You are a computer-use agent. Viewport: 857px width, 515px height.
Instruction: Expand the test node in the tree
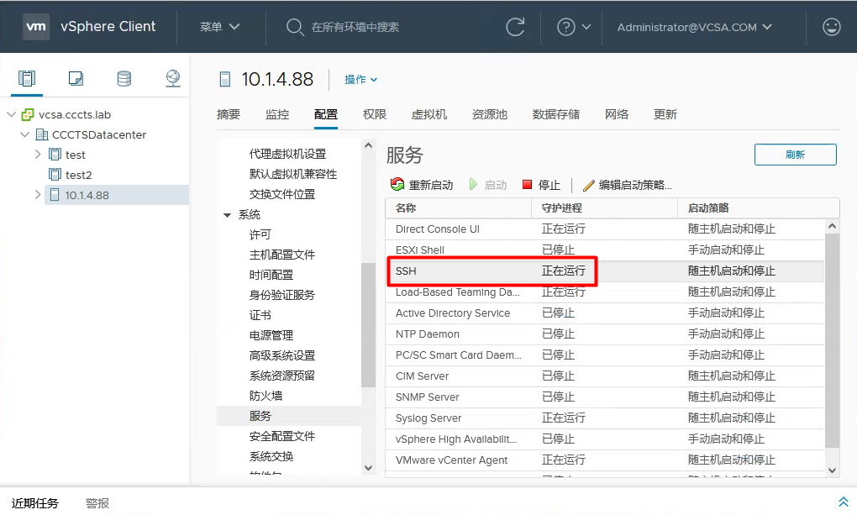pos(37,155)
